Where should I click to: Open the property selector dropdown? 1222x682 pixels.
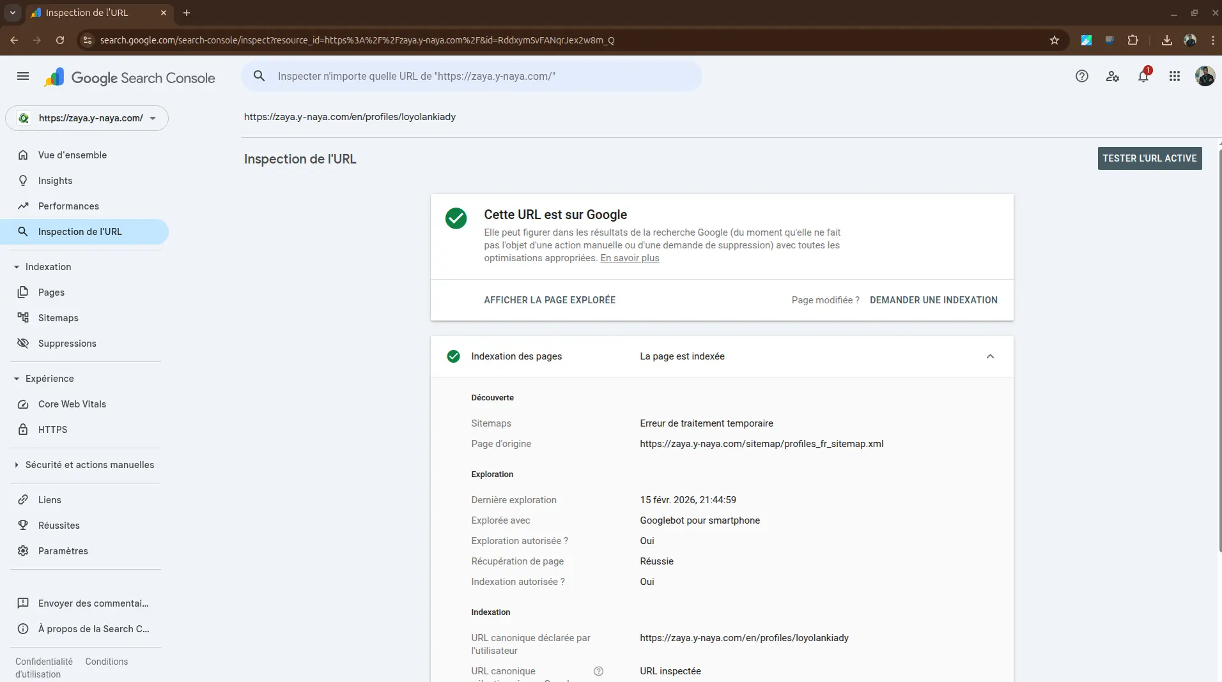point(87,118)
